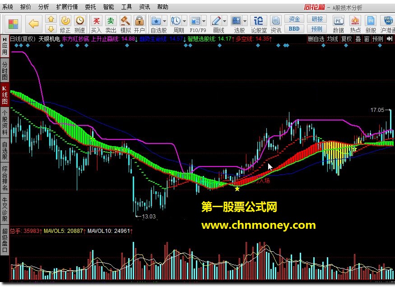Open the 数据 PE icon
The image size is (395, 287).
tap(338, 21)
